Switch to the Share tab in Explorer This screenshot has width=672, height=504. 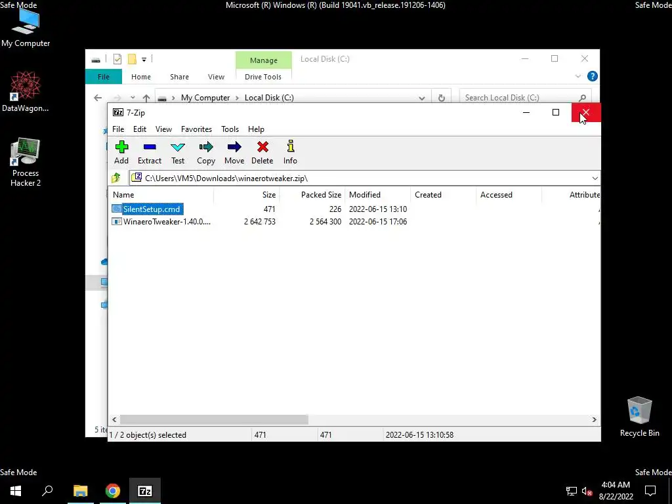click(179, 77)
